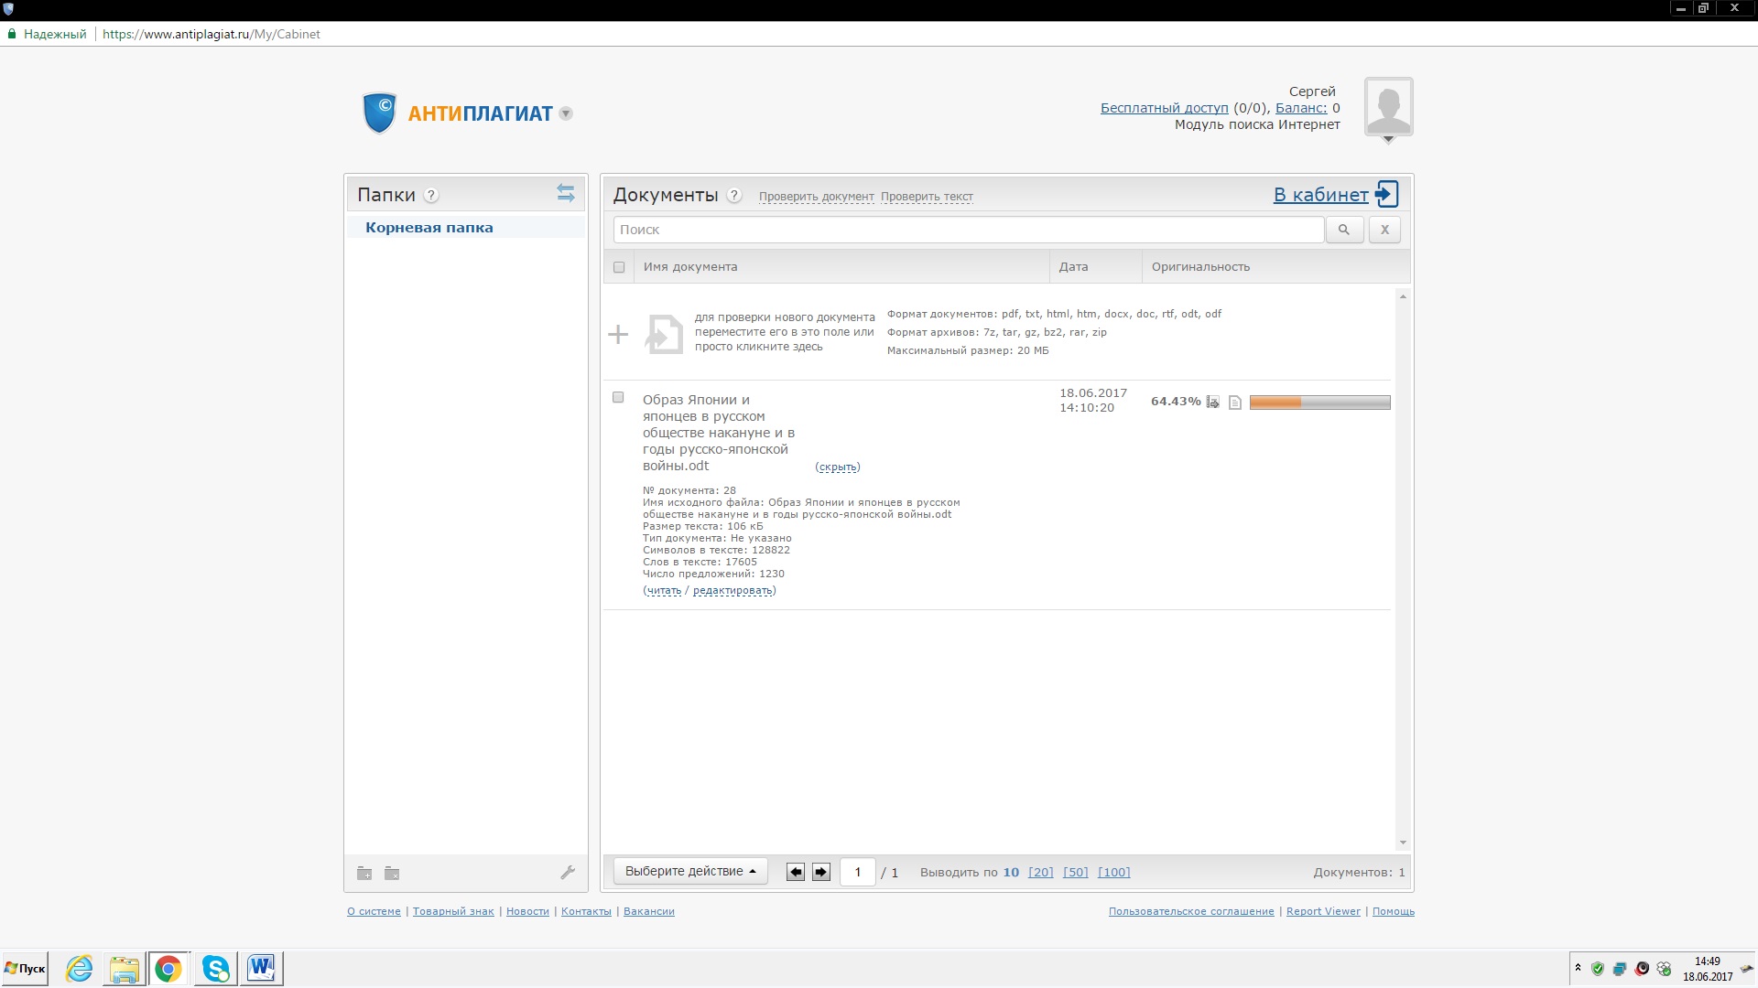Image resolution: width=1758 pixels, height=988 pixels.
Task: Expand the dropdown arrow beside the Антиплагиат logo
Action: [x=566, y=113]
